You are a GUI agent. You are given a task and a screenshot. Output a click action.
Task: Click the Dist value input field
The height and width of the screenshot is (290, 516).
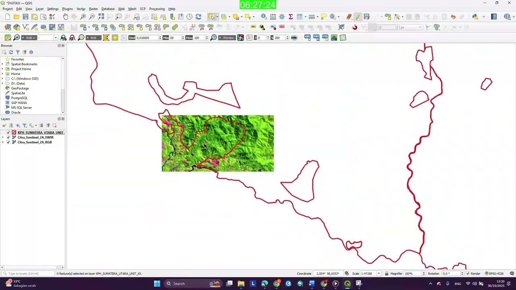147,37
